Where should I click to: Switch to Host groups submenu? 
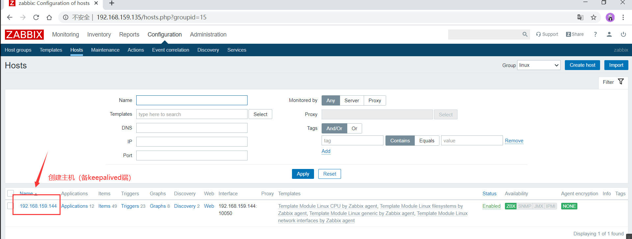(x=18, y=50)
